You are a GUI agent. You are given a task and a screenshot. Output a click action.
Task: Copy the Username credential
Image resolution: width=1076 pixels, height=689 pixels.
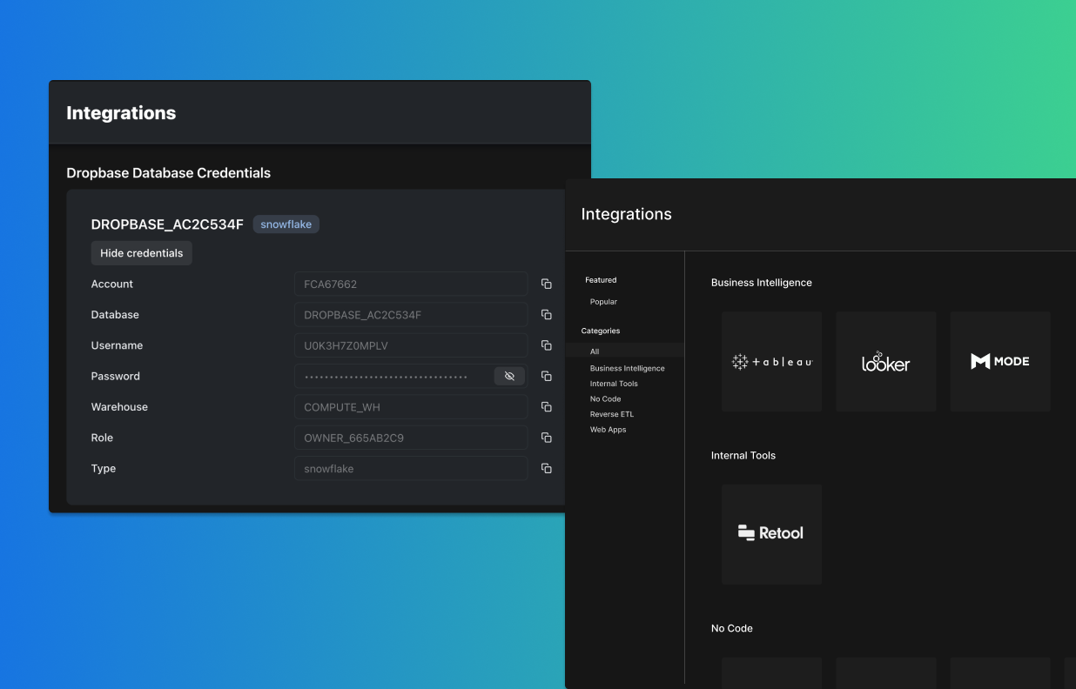point(546,345)
